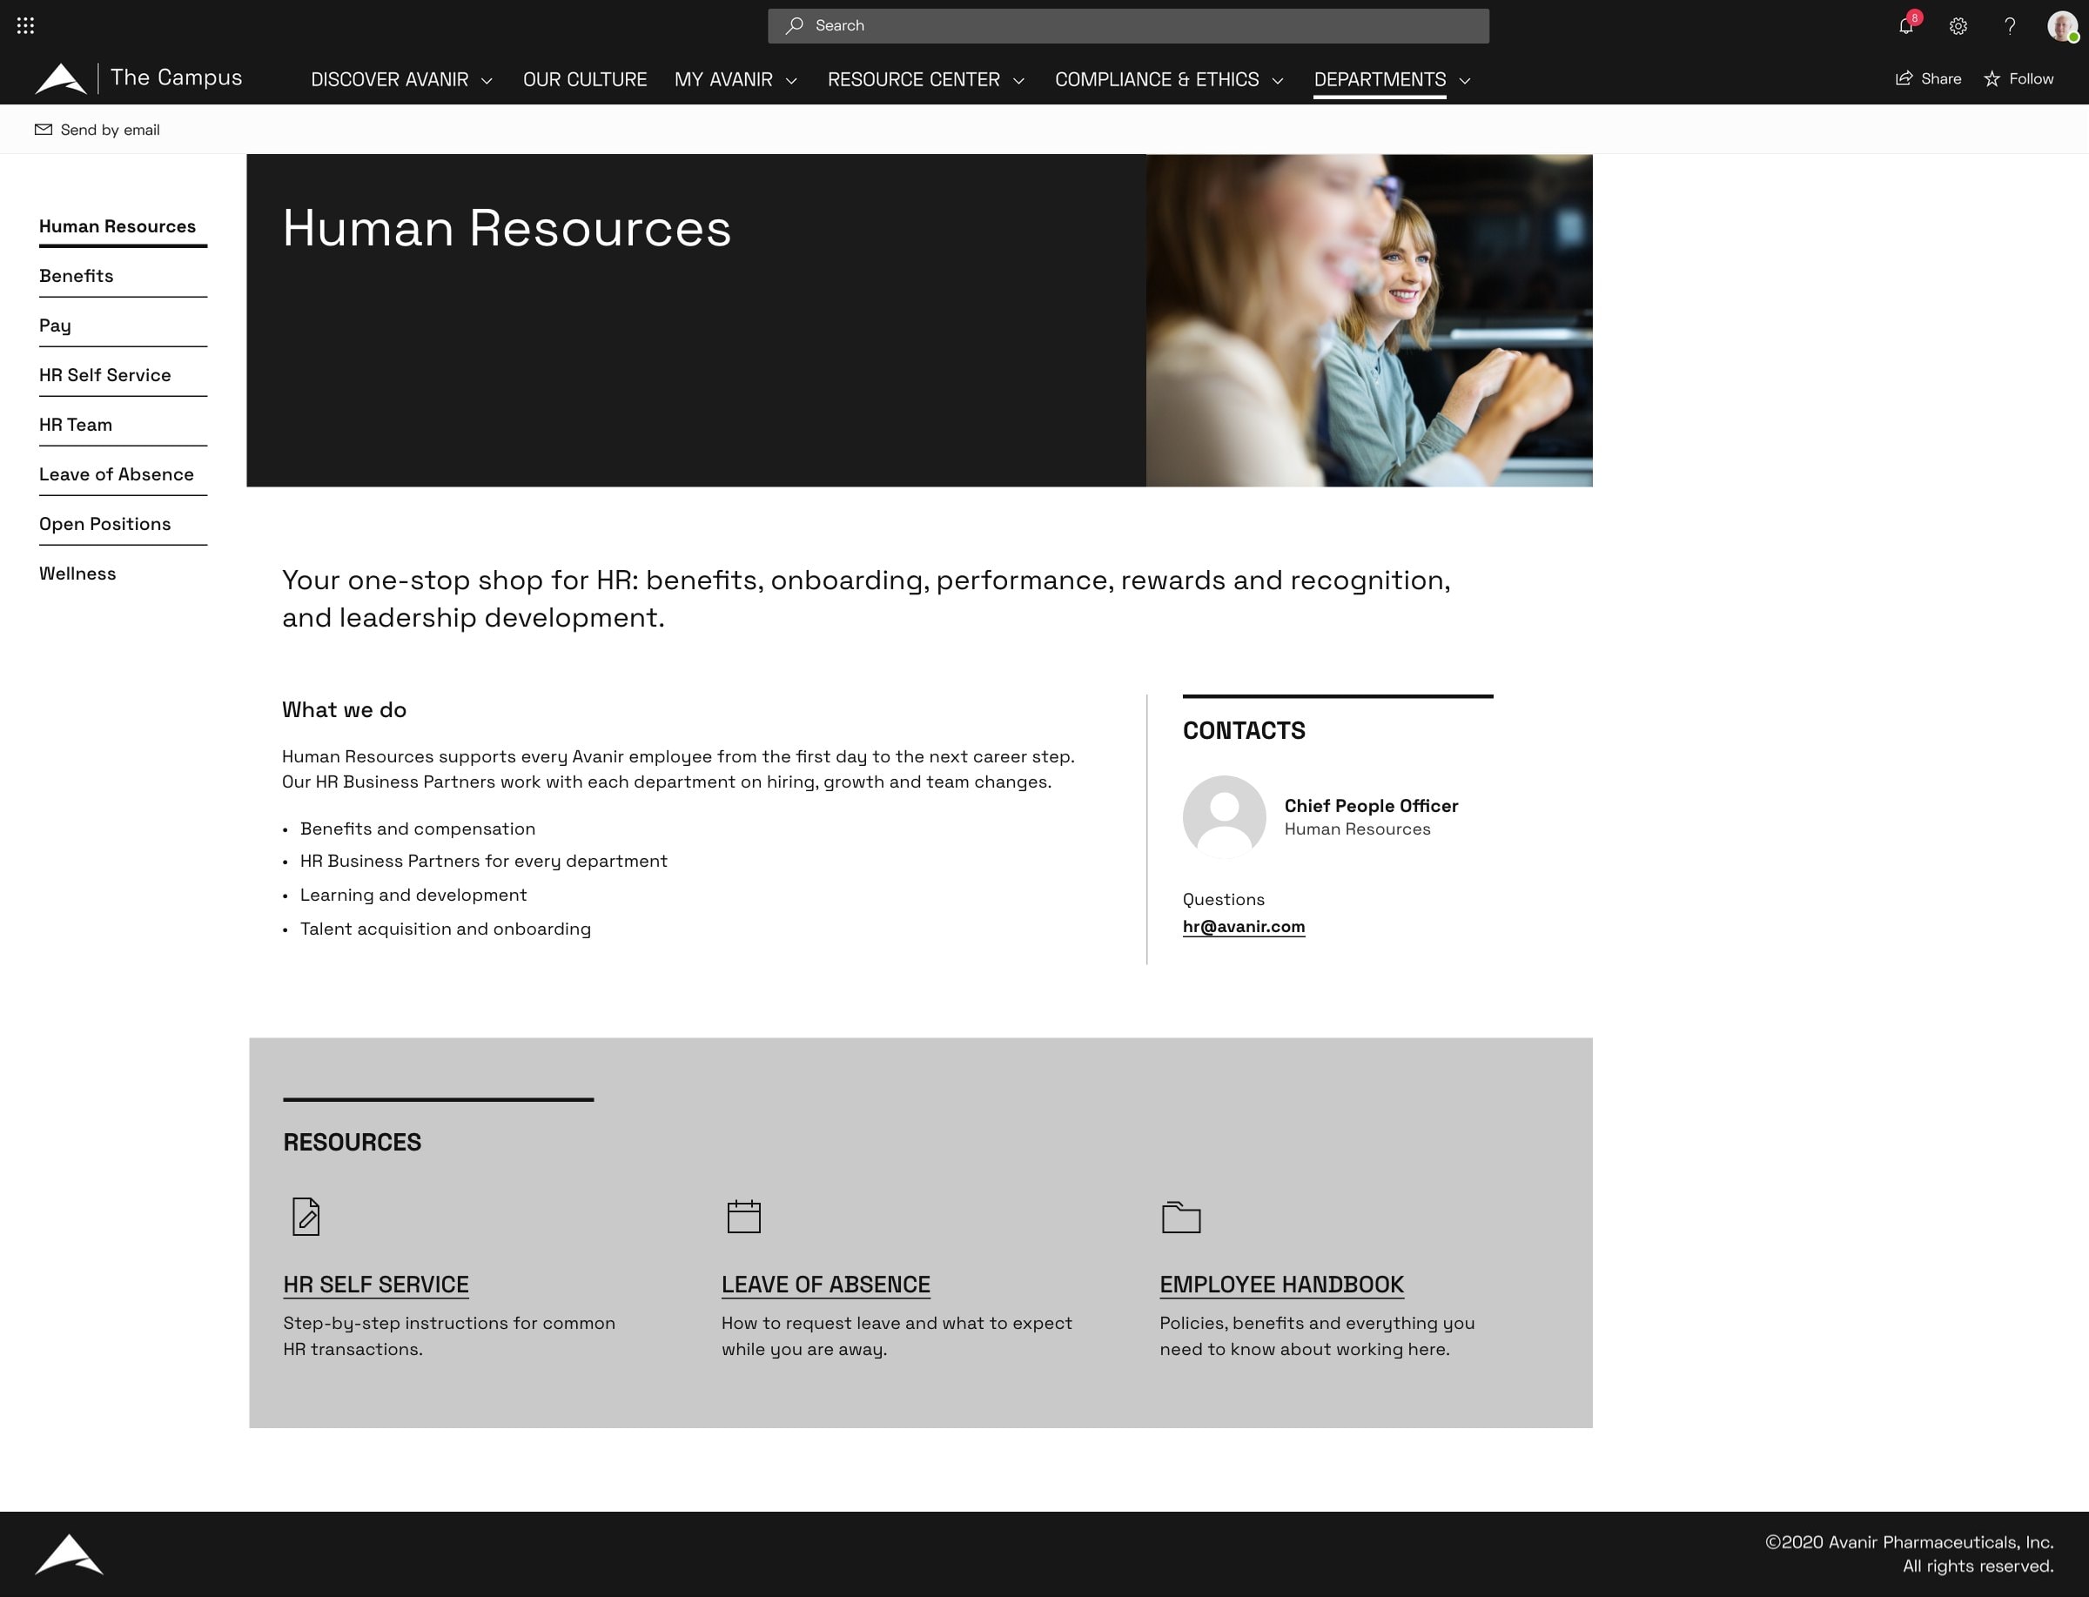Click the Avanir logo in footer
The height and width of the screenshot is (1597, 2089).
coord(69,1554)
